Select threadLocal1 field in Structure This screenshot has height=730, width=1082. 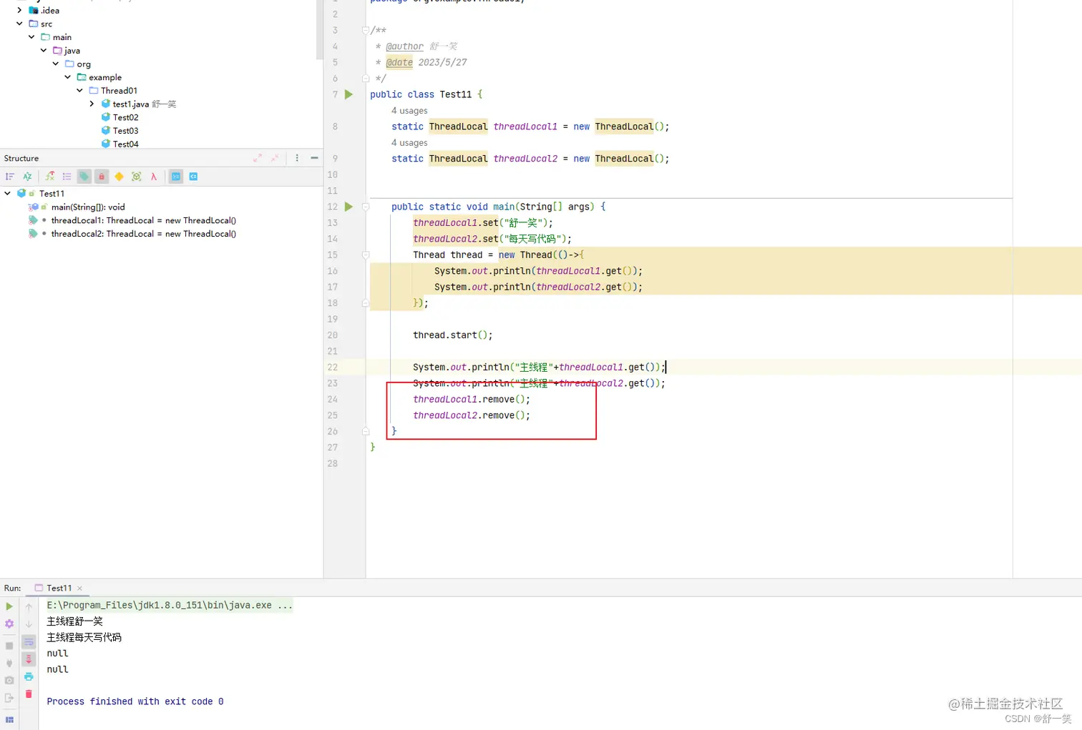click(143, 220)
